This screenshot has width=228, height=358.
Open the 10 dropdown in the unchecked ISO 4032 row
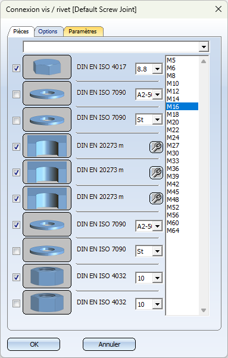[x=158, y=304]
